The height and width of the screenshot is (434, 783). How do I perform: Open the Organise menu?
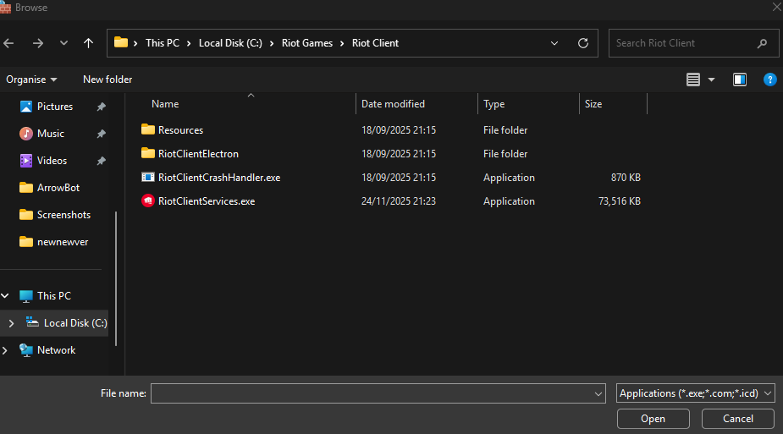[x=31, y=80]
